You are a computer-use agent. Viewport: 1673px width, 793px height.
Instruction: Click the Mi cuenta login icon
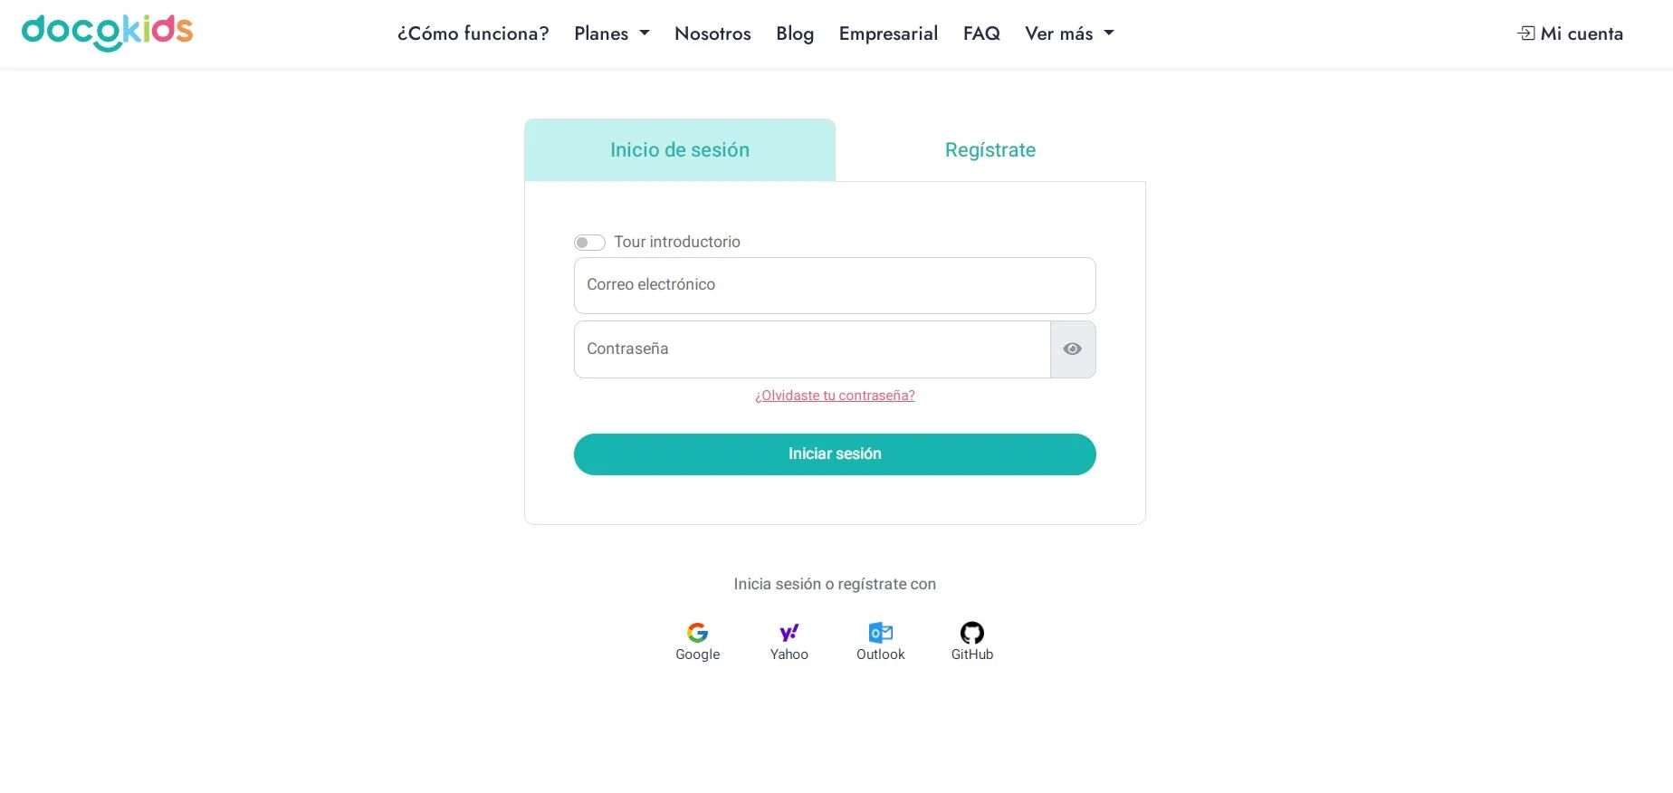click(1526, 33)
